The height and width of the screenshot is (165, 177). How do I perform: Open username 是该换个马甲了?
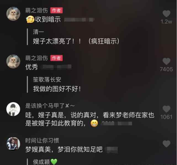click(x=50, y=106)
